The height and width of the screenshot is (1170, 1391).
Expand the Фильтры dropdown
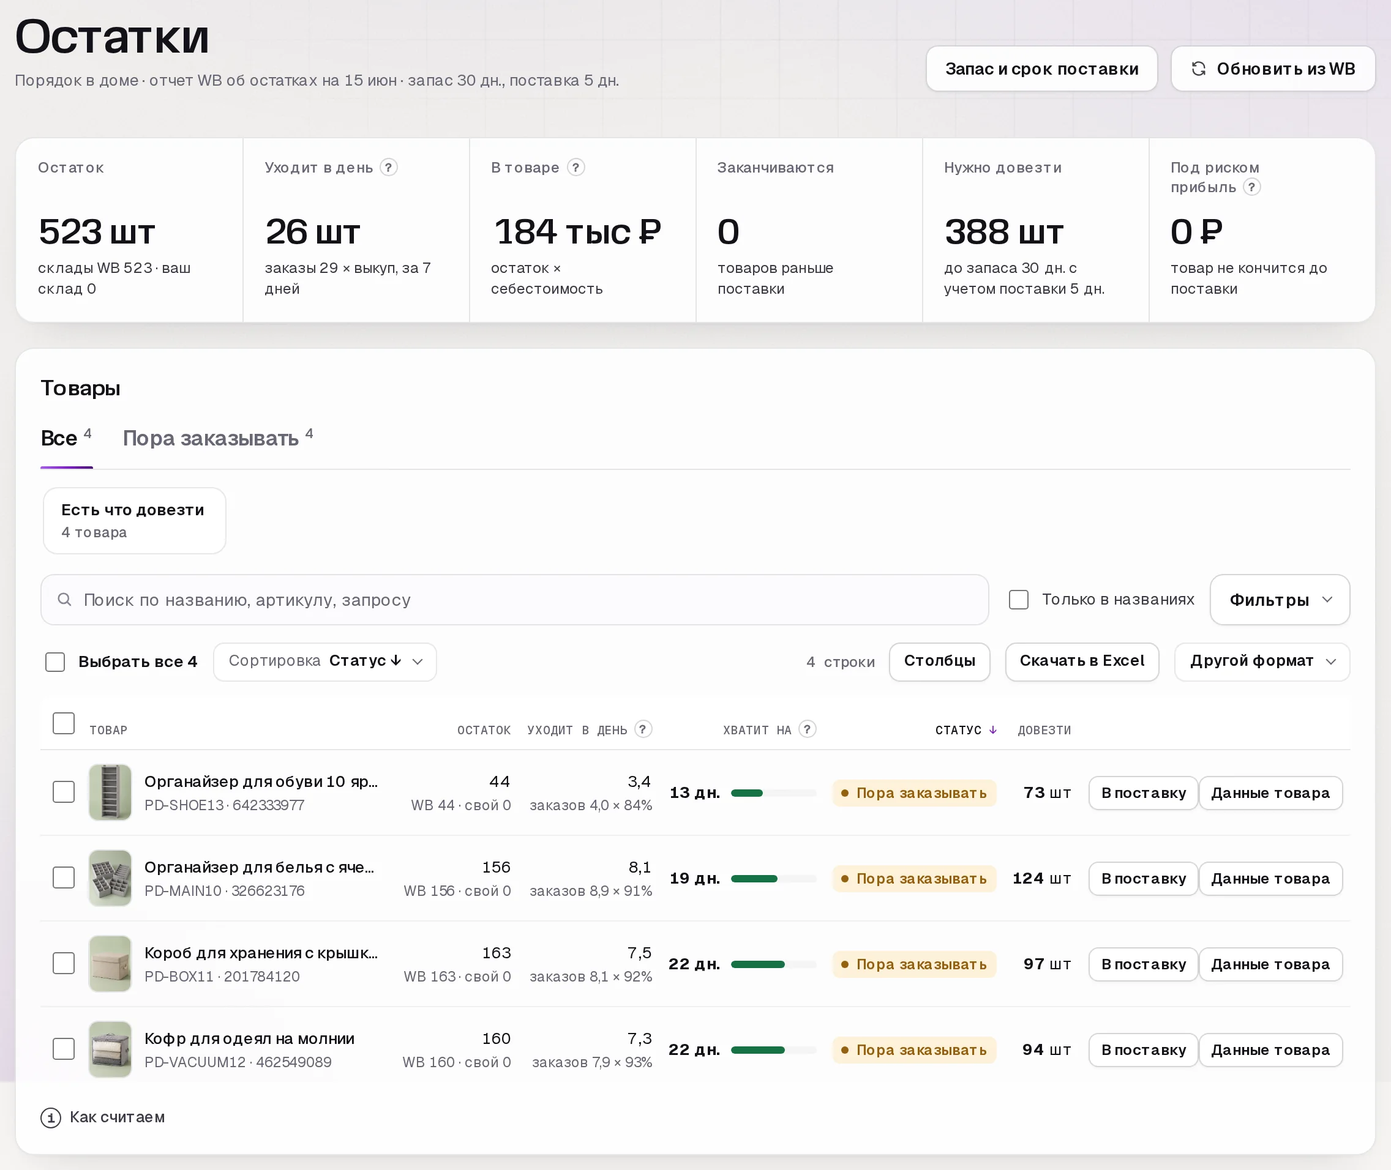(x=1280, y=600)
